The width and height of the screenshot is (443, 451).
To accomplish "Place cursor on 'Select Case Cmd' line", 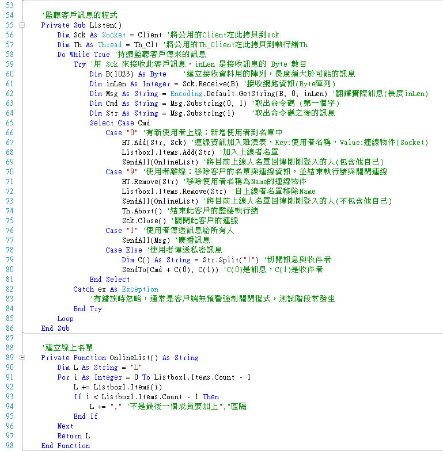I will 120,123.
